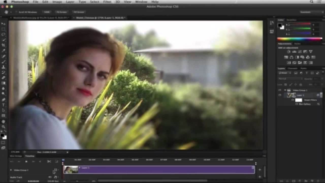This screenshot has height=183, width=325.
Task: Add a Vibrance adjustment layer
Action: 311,52
